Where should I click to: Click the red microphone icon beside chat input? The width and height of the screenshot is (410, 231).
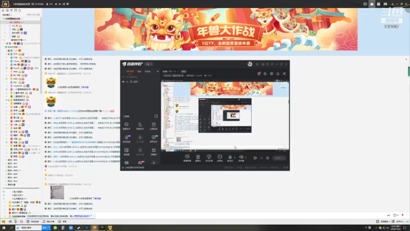tap(403, 215)
